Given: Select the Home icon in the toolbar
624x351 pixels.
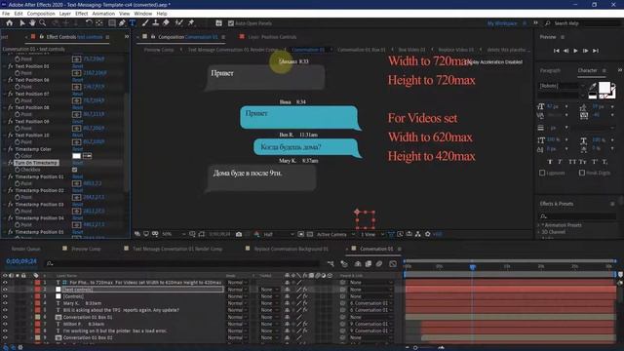Looking at the screenshot, I should click(x=9, y=23).
